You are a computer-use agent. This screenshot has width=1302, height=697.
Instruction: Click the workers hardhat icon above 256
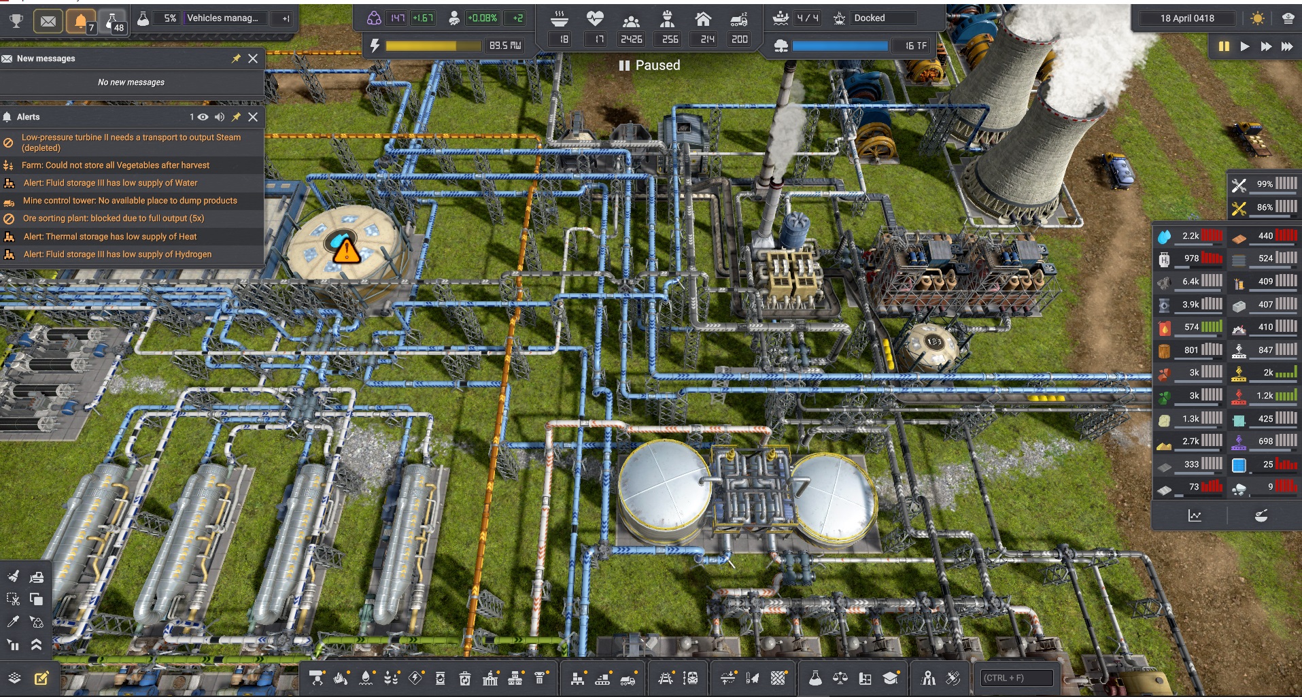668,19
